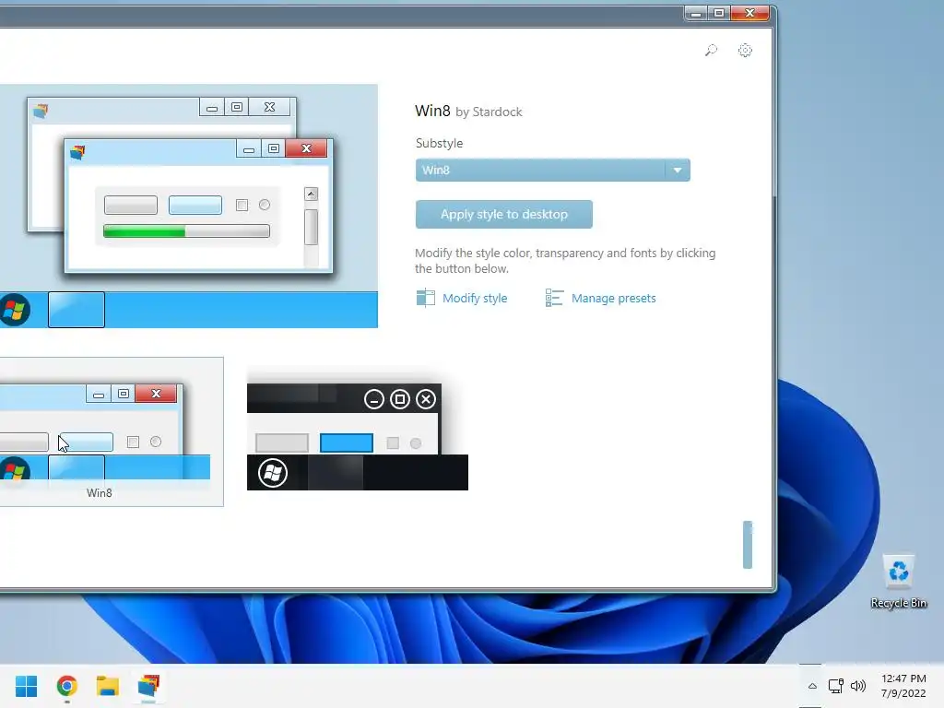Viewport: 944px width, 708px height.
Task: Show hidden tray icons chevron
Action: 812,686
